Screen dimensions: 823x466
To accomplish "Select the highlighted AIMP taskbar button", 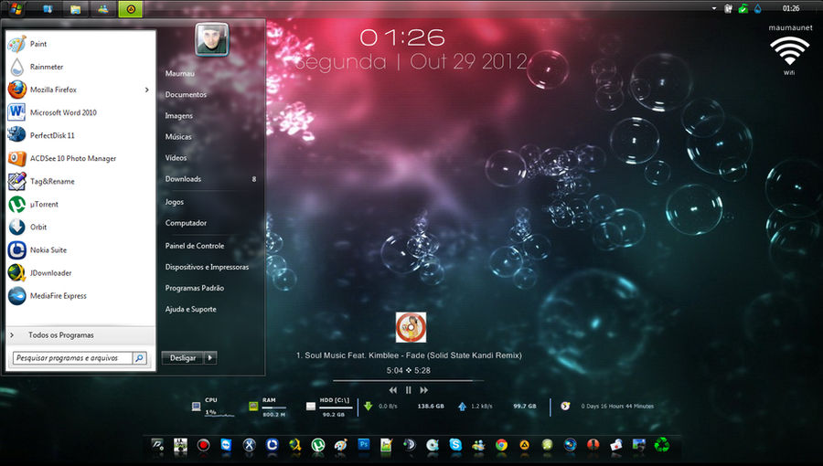I will [x=131, y=9].
